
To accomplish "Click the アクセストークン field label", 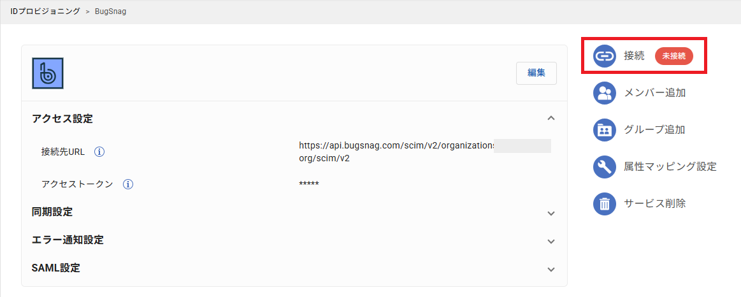I will [77, 184].
